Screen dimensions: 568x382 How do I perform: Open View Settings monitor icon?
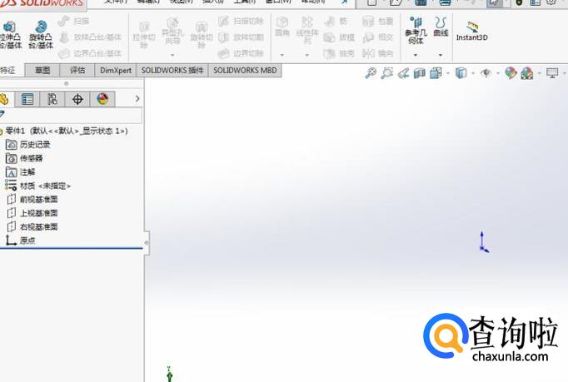point(552,72)
